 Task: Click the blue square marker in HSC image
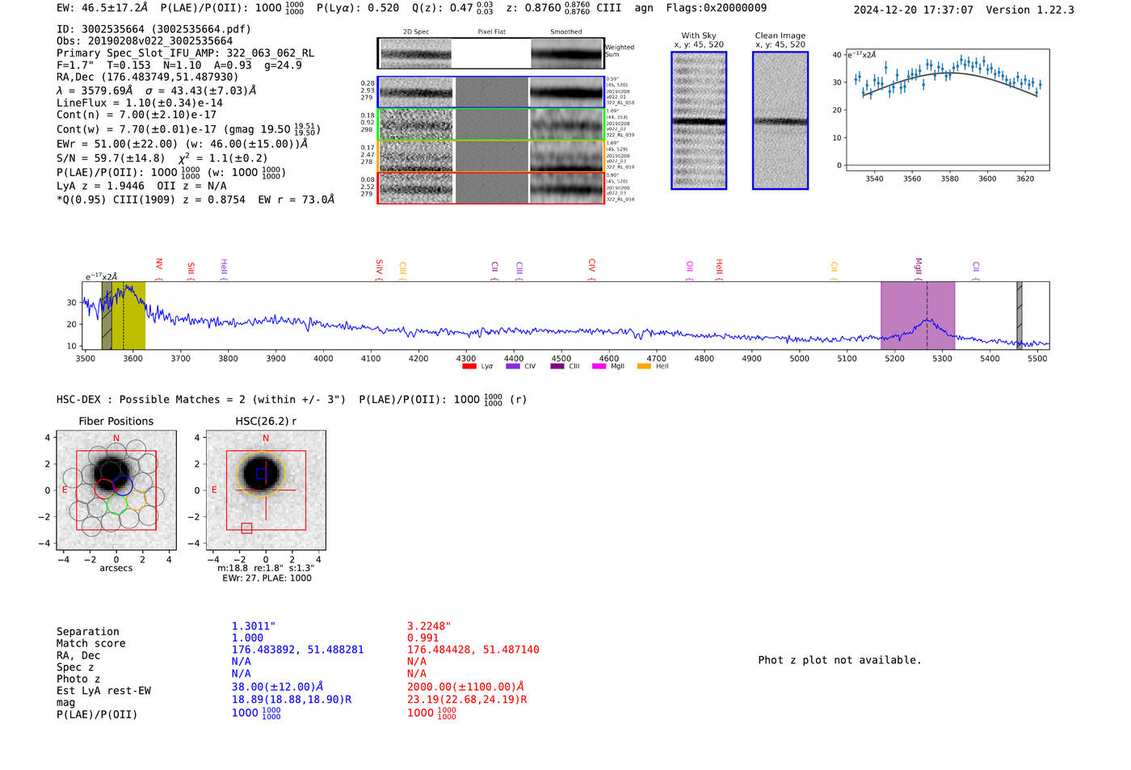tap(261, 474)
